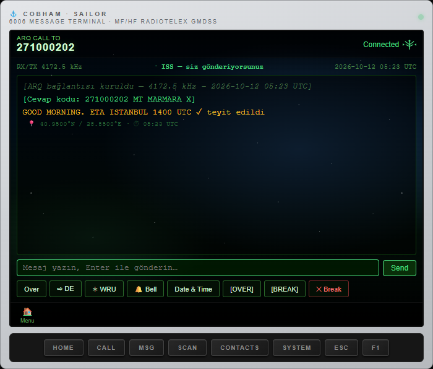Click the GOOD MORNING ETA ISTANBUL message
The image size is (433, 369).
click(x=144, y=112)
